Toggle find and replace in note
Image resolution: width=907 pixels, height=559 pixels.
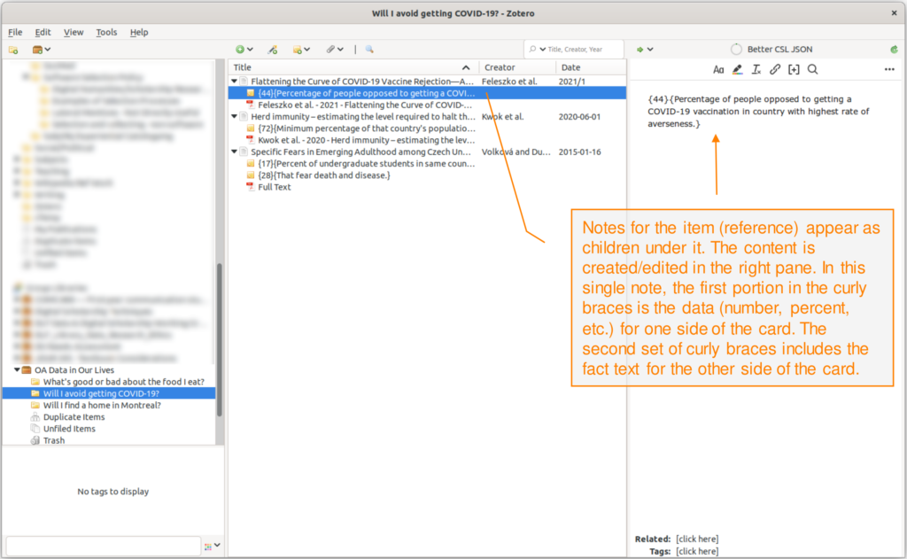[x=812, y=69]
